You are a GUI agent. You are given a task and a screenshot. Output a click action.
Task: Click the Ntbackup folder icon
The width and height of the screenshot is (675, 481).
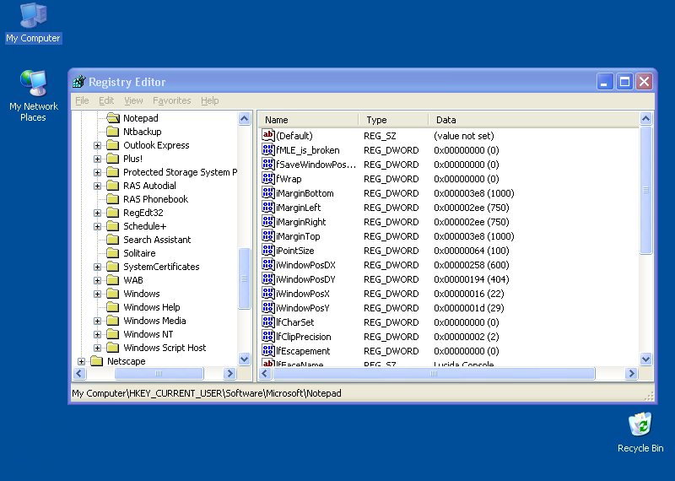coord(113,132)
